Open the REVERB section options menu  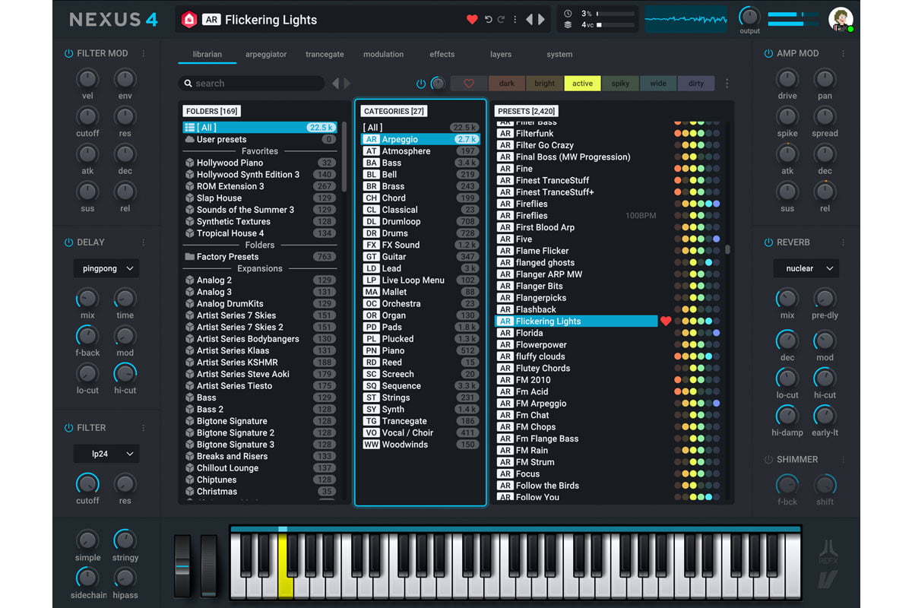[843, 242]
